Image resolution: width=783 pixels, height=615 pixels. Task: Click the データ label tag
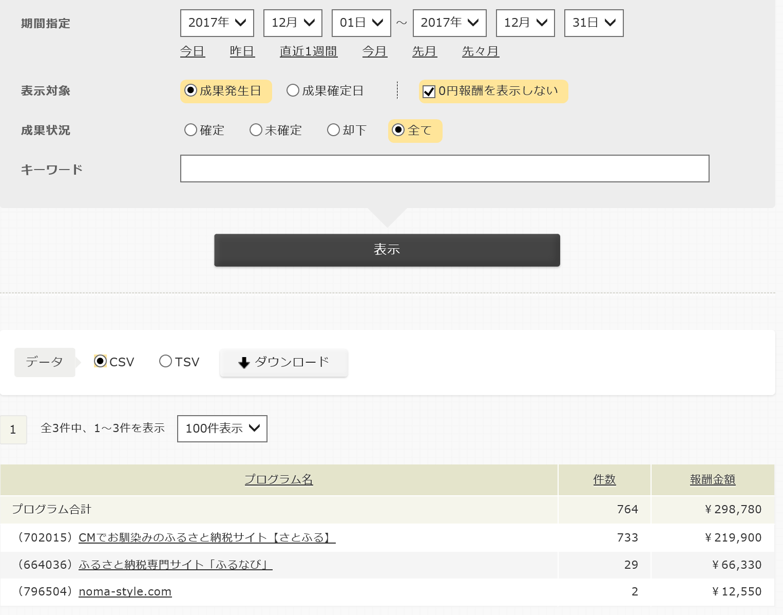click(45, 362)
